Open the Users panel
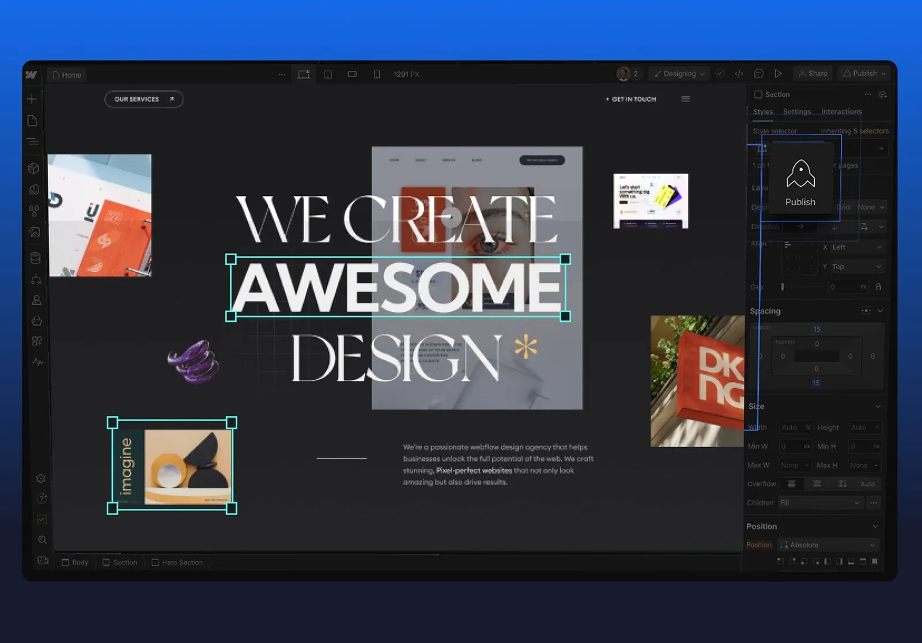The width and height of the screenshot is (922, 643). coord(36,300)
